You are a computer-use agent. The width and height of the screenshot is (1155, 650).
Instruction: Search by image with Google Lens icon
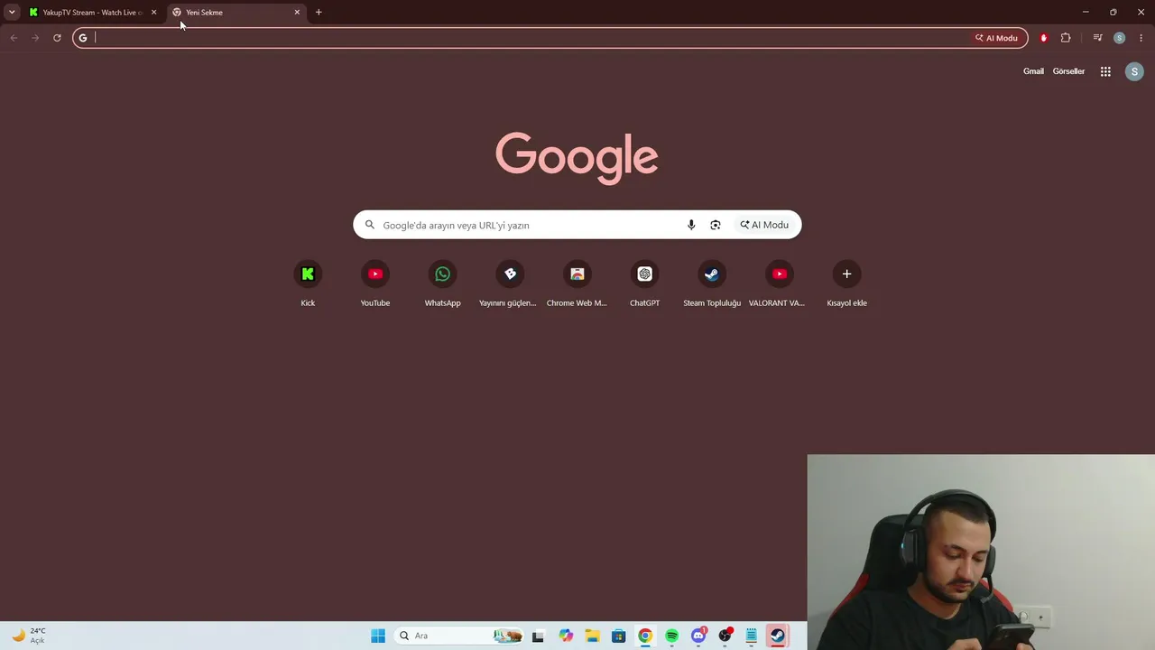(716, 225)
